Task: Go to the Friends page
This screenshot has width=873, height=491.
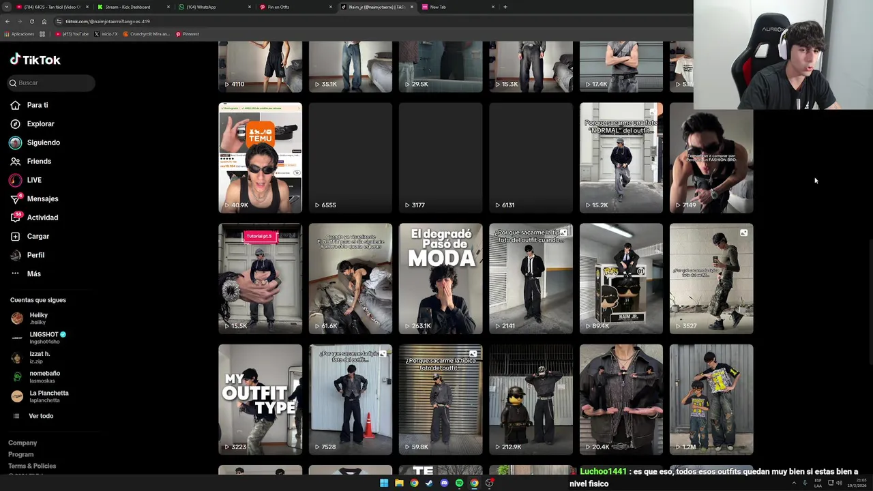Action: tap(31, 162)
